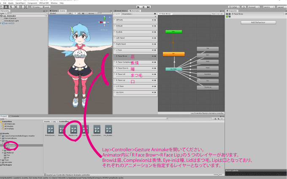The height and width of the screenshot is (179, 287).
Task: Open settings gear of Right Hand layer
Action: tap(155, 44)
